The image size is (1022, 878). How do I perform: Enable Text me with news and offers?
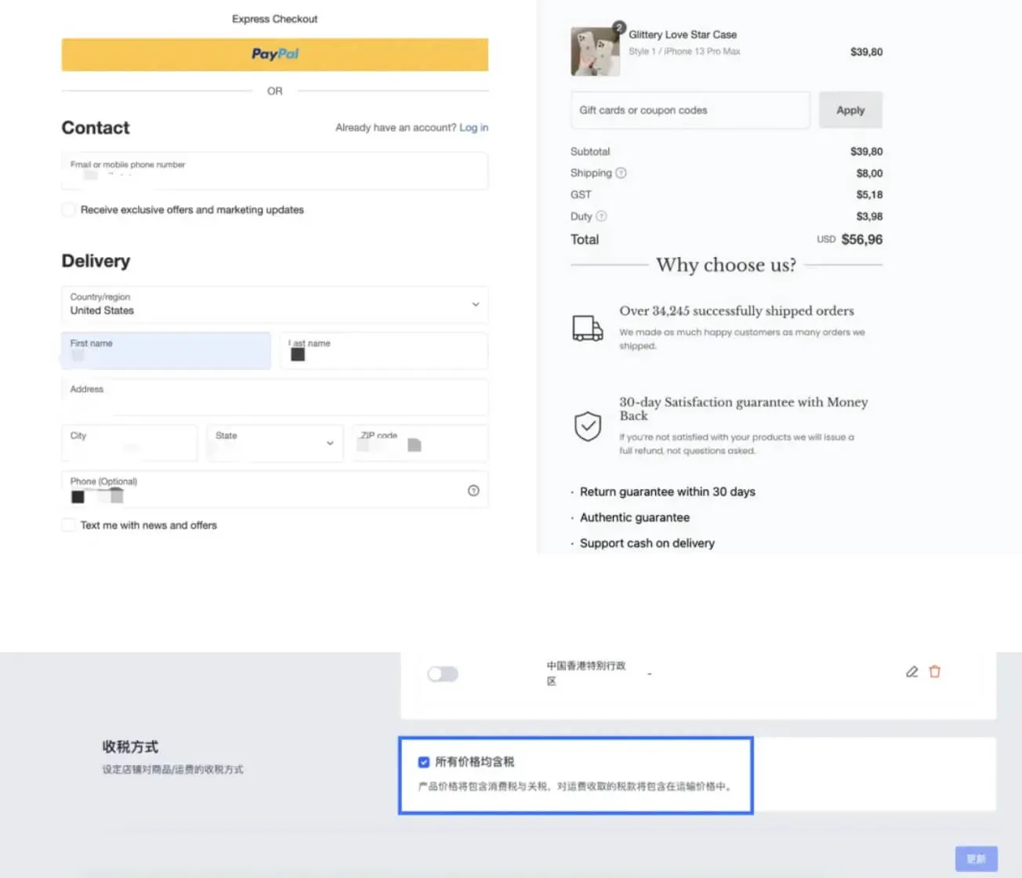click(69, 525)
